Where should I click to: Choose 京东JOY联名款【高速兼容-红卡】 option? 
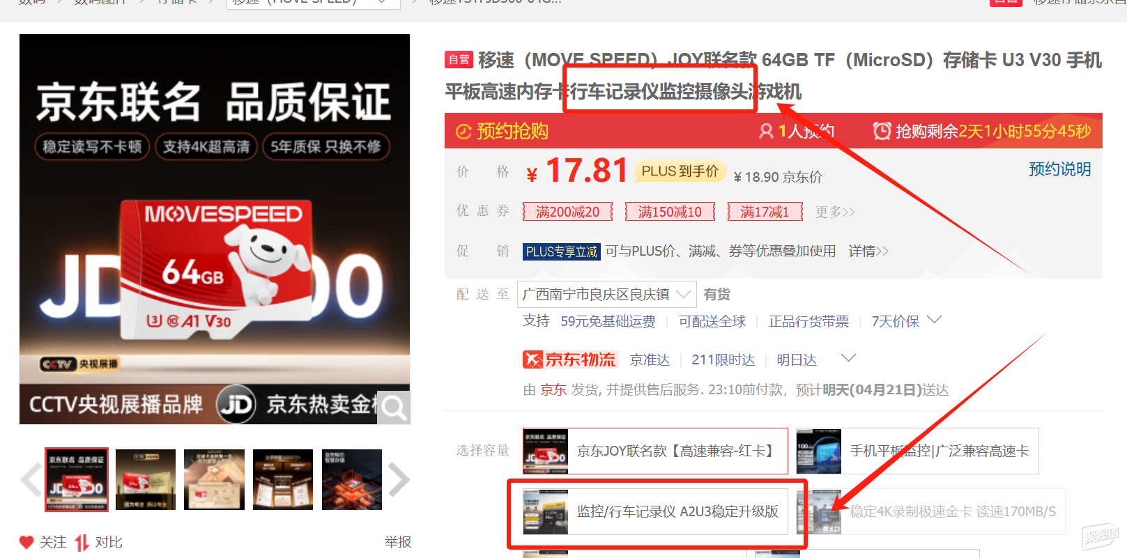tap(655, 451)
